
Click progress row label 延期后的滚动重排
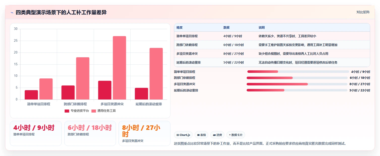click(x=186, y=90)
